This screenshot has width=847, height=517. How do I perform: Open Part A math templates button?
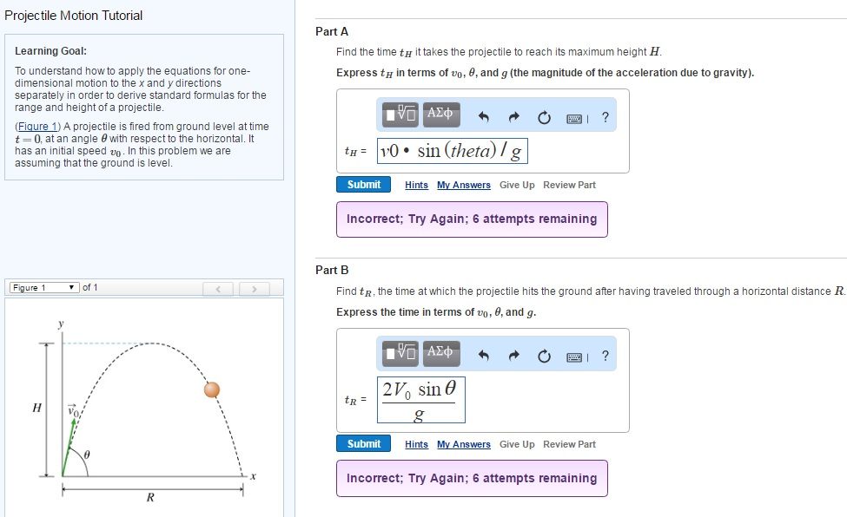pyautogui.click(x=400, y=115)
